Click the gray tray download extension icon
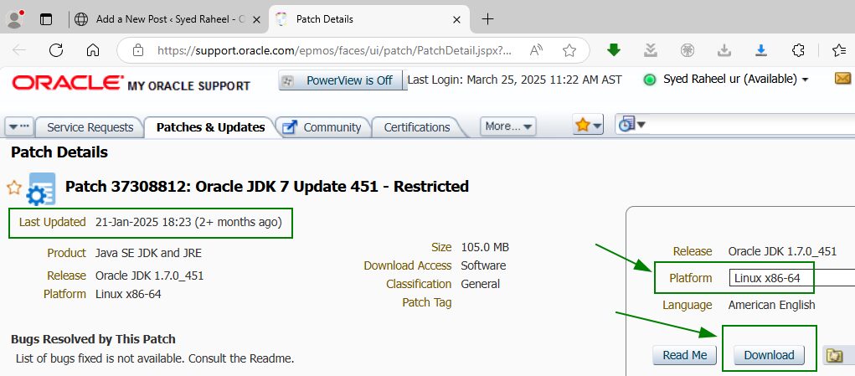 (724, 50)
